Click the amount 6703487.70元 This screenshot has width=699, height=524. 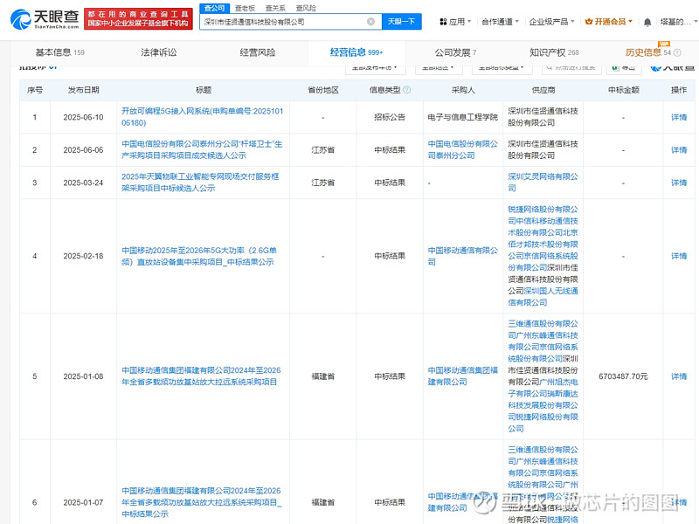click(623, 376)
